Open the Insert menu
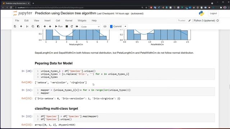The image size is (230, 129). (x=47, y=21)
